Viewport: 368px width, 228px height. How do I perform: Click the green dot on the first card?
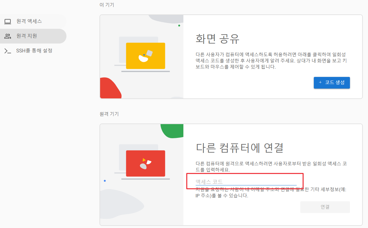[x=179, y=26]
